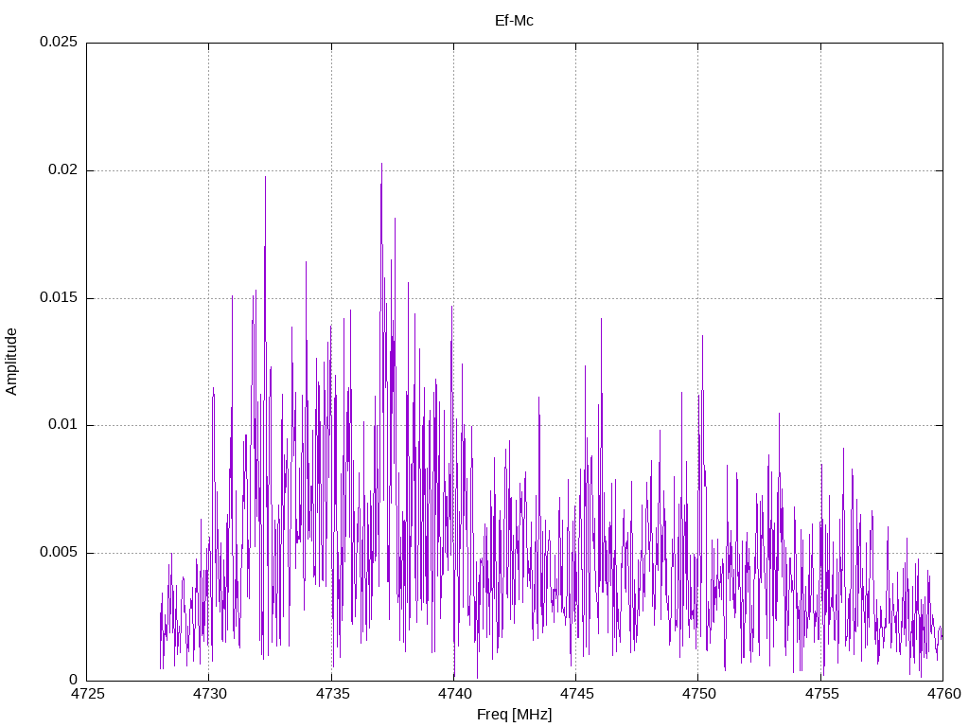This screenshot has width=969, height=727.
Task: Click the 0.005 y-axis tick label
Action: (x=59, y=552)
